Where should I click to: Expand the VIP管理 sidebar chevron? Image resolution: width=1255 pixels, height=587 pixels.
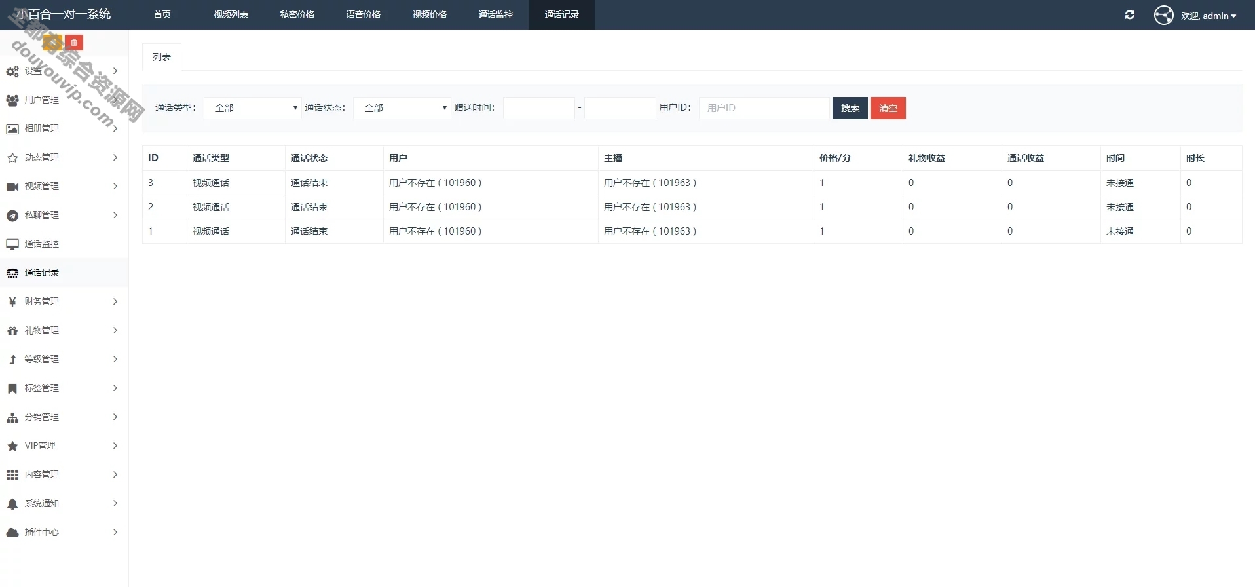point(115,445)
